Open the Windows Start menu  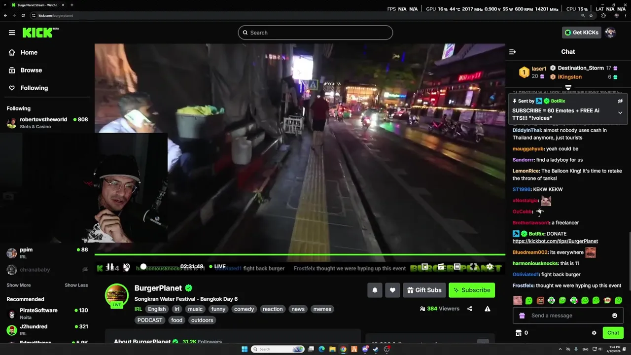click(x=245, y=349)
